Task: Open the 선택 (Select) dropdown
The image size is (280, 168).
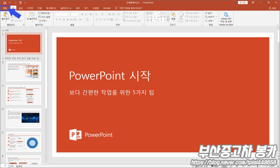Action: pos(209,21)
